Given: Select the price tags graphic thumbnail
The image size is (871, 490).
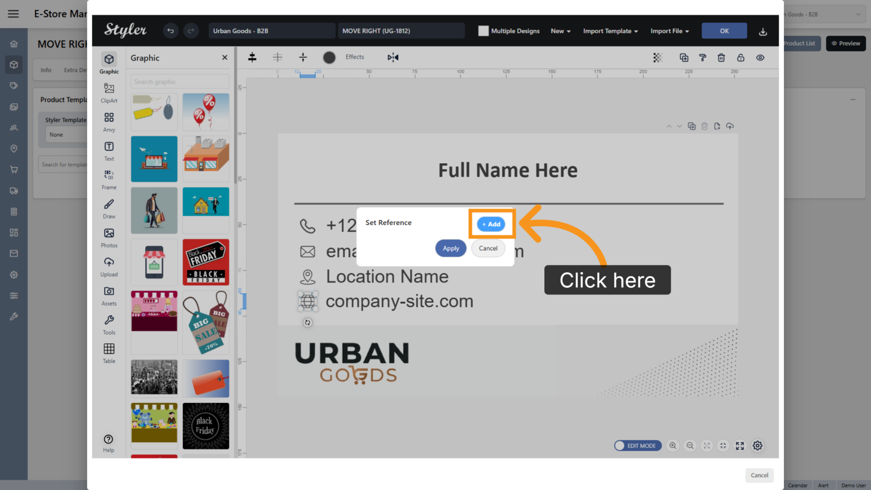Looking at the screenshot, I should pos(154,111).
